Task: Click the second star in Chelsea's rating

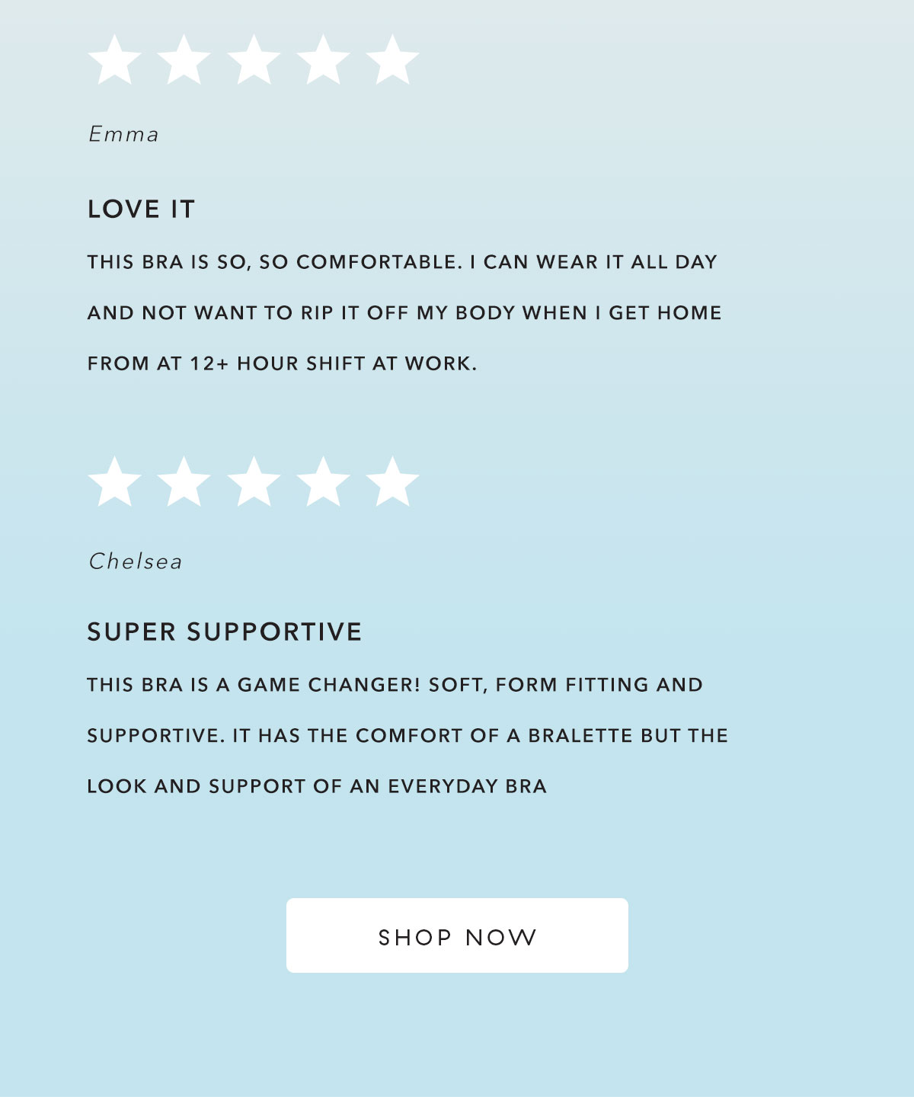Action: [184, 482]
